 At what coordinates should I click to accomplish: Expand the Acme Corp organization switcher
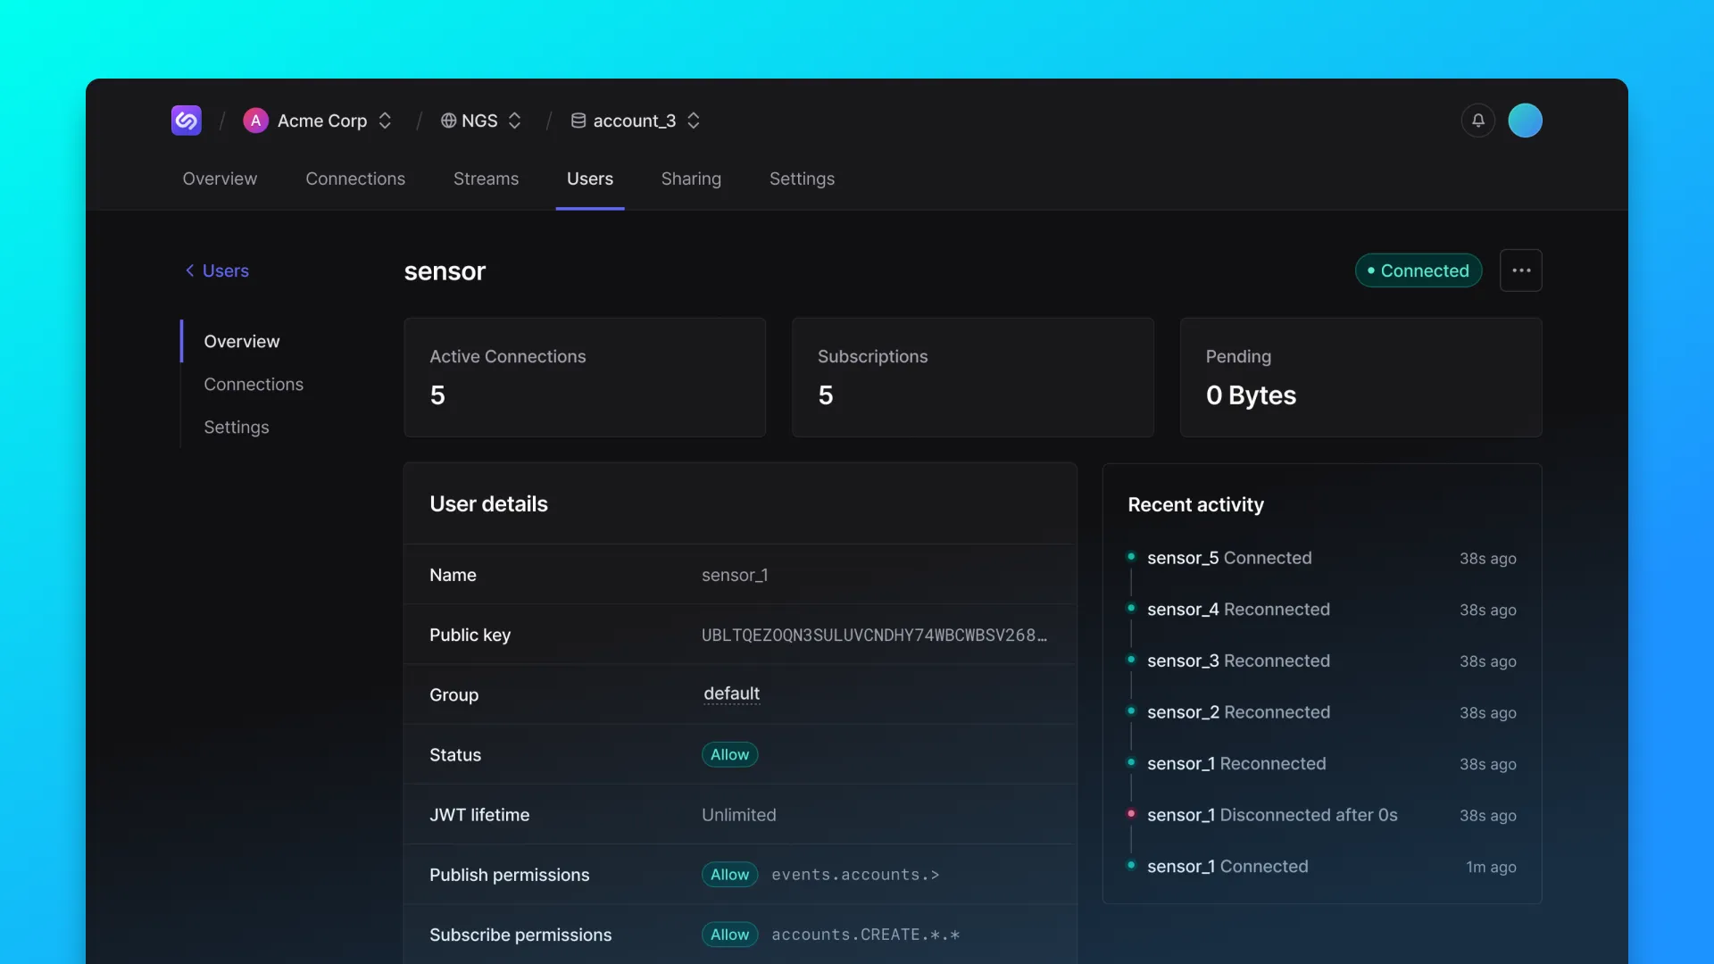tap(385, 120)
